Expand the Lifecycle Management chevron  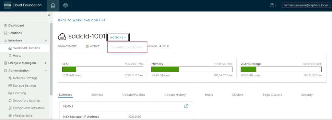(x=45, y=63)
